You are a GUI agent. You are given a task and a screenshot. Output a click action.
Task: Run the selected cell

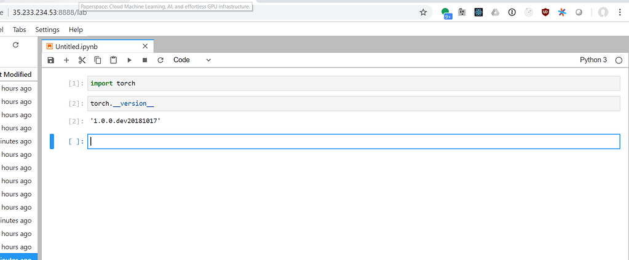(x=129, y=60)
